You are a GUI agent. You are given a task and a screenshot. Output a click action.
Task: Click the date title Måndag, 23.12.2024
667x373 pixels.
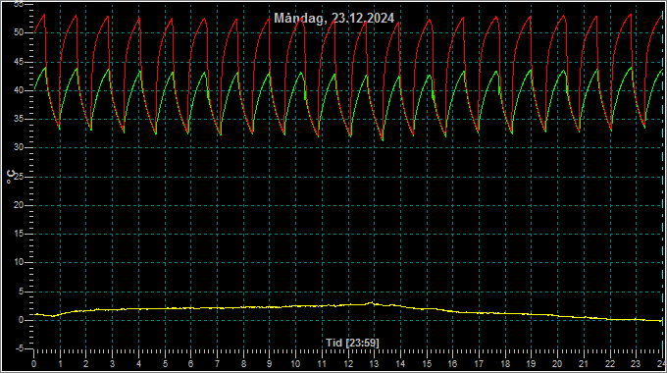point(333,18)
